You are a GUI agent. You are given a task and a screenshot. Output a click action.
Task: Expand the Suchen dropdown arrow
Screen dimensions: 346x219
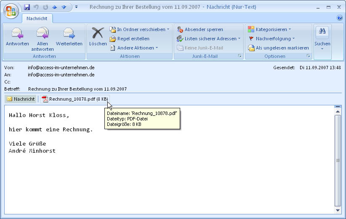pos(322,49)
